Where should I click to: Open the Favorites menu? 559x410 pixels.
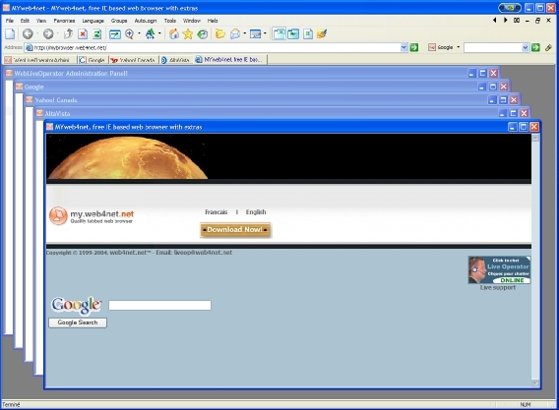(64, 21)
